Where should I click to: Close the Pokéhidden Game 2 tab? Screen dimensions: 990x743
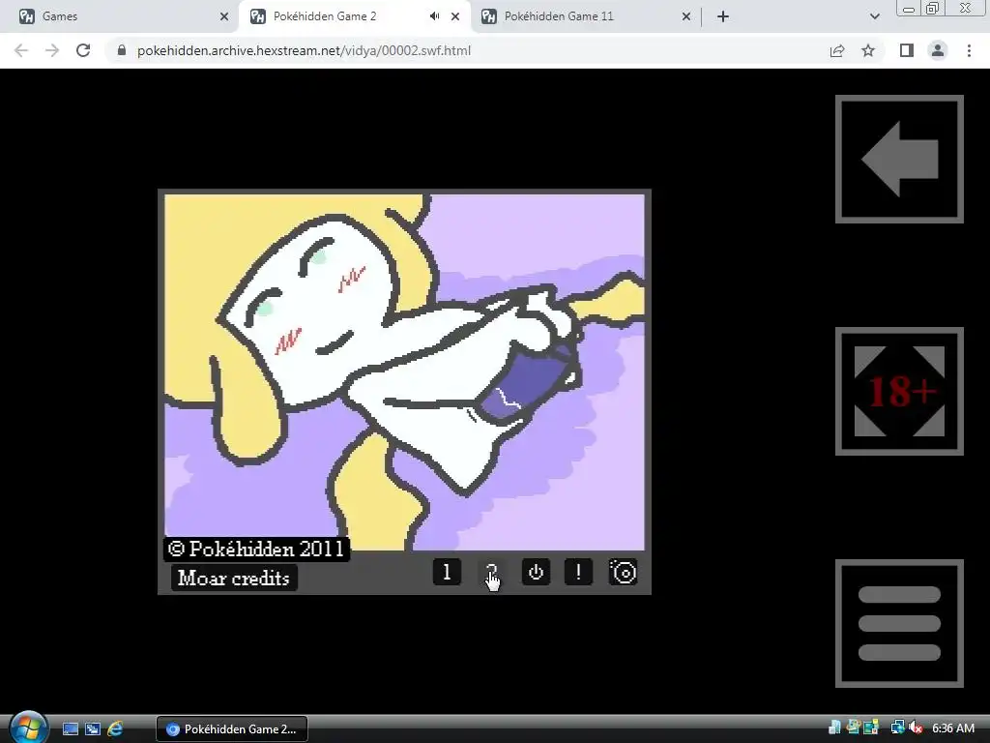click(455, 16)
